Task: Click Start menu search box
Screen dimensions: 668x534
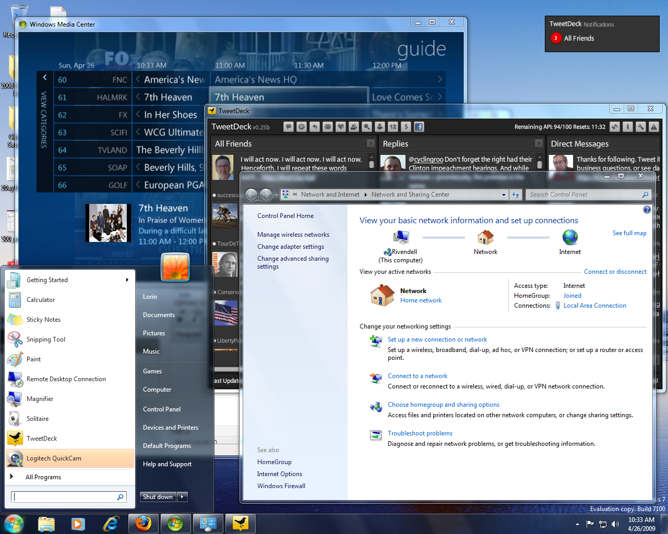Action: pos(68,497)
